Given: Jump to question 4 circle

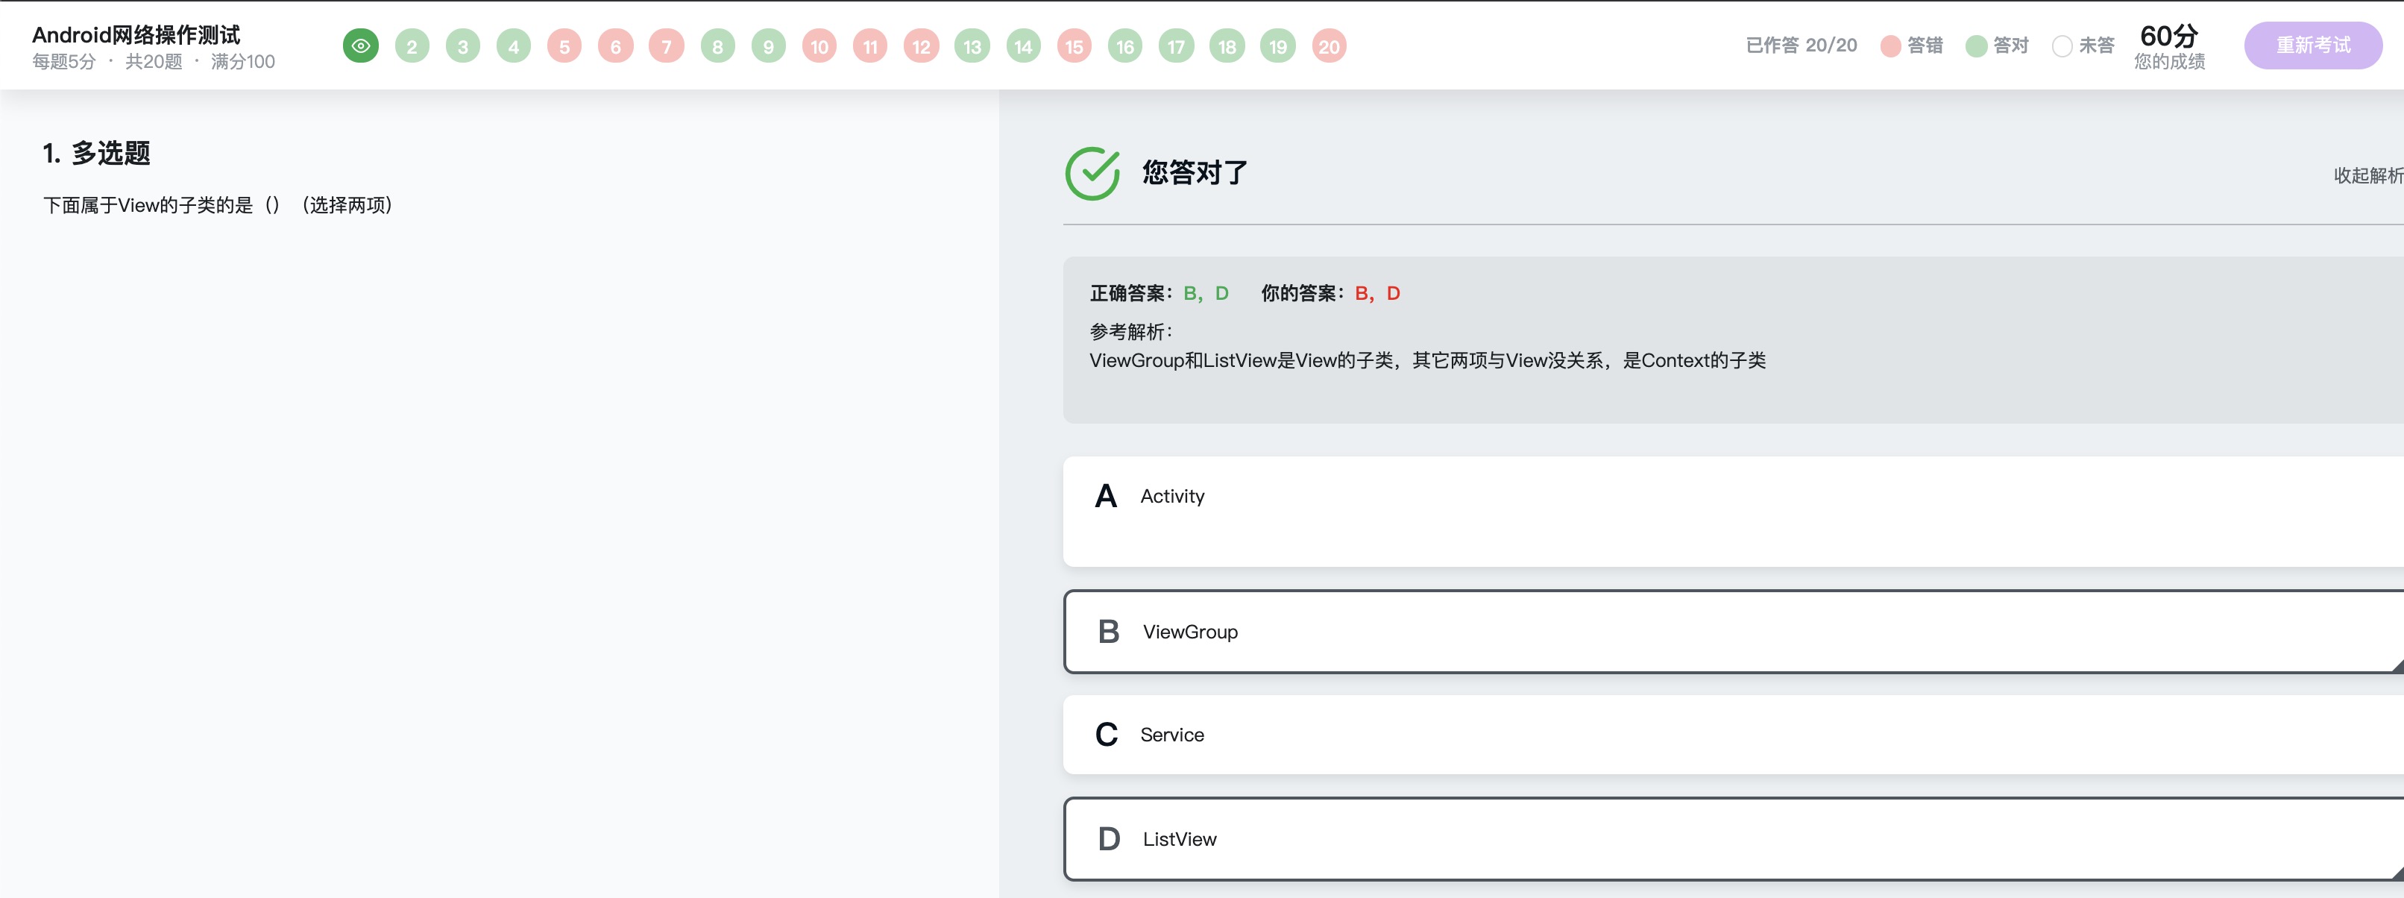Looking at the screenshot, I should [x=513, y=45].
